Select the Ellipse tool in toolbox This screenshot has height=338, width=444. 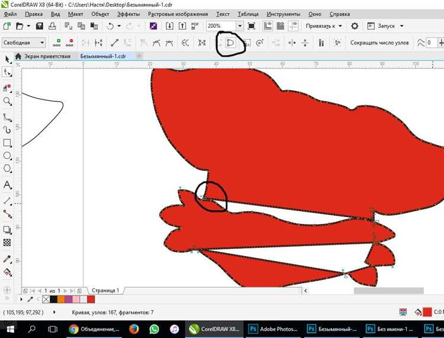pos(7,155)
